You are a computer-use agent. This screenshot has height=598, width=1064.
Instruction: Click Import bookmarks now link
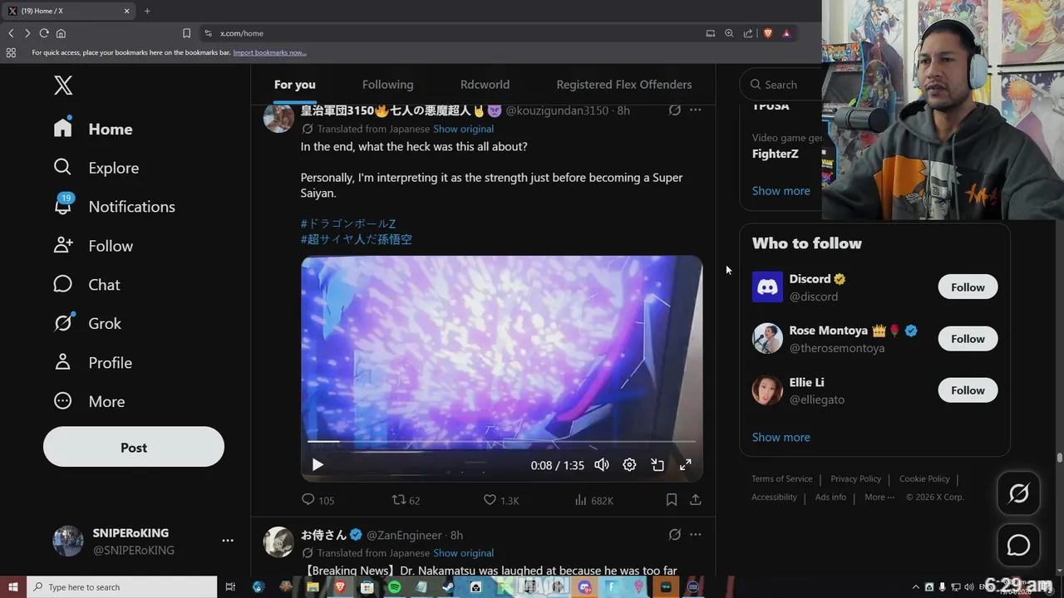click(269, 52)
